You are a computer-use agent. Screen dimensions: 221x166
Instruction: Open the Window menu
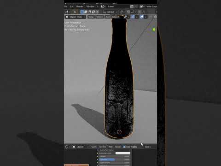click(90, 6)
